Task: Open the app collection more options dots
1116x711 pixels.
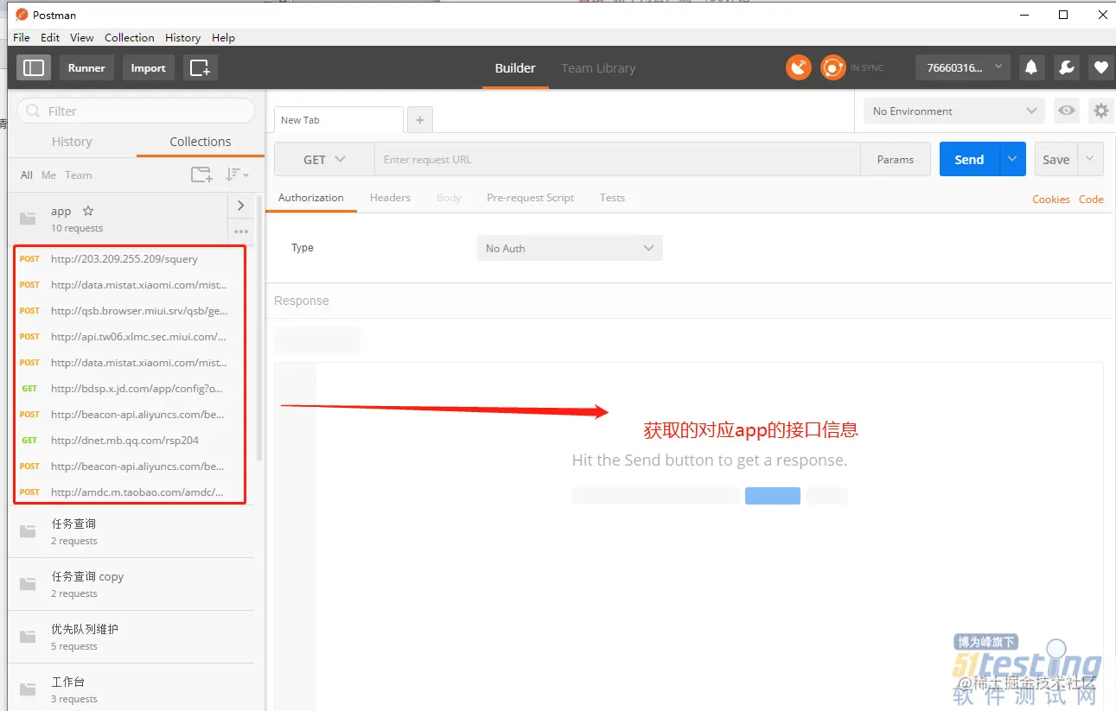Action: point(241,232)
